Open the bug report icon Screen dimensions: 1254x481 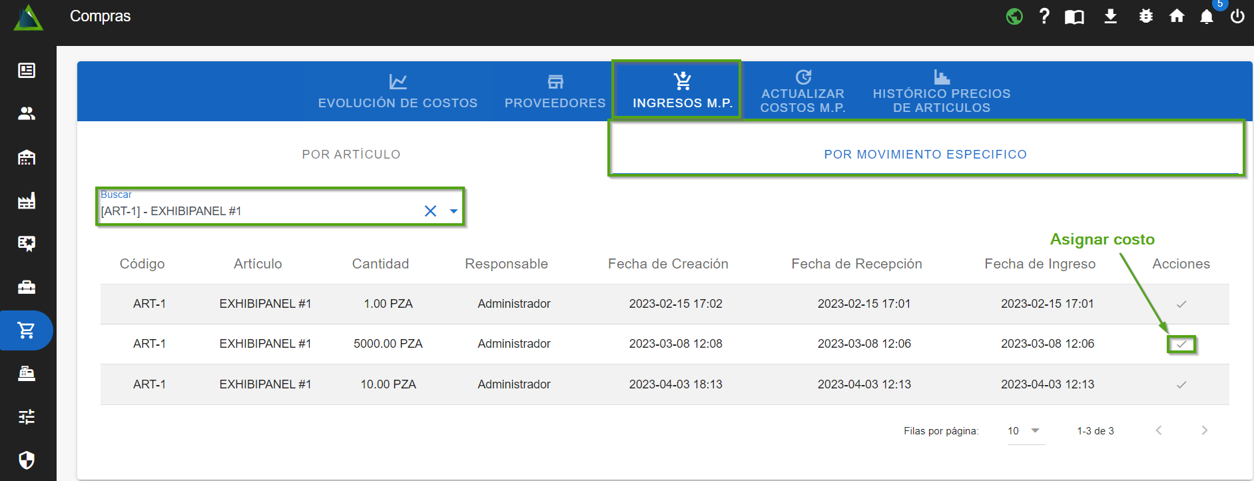pyautogui.click(x=1145, y=17)
